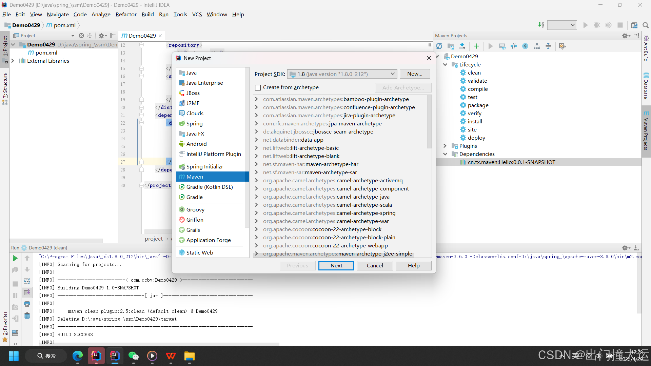Click the green Add Maven Projects plus icon

pos(476,46)
